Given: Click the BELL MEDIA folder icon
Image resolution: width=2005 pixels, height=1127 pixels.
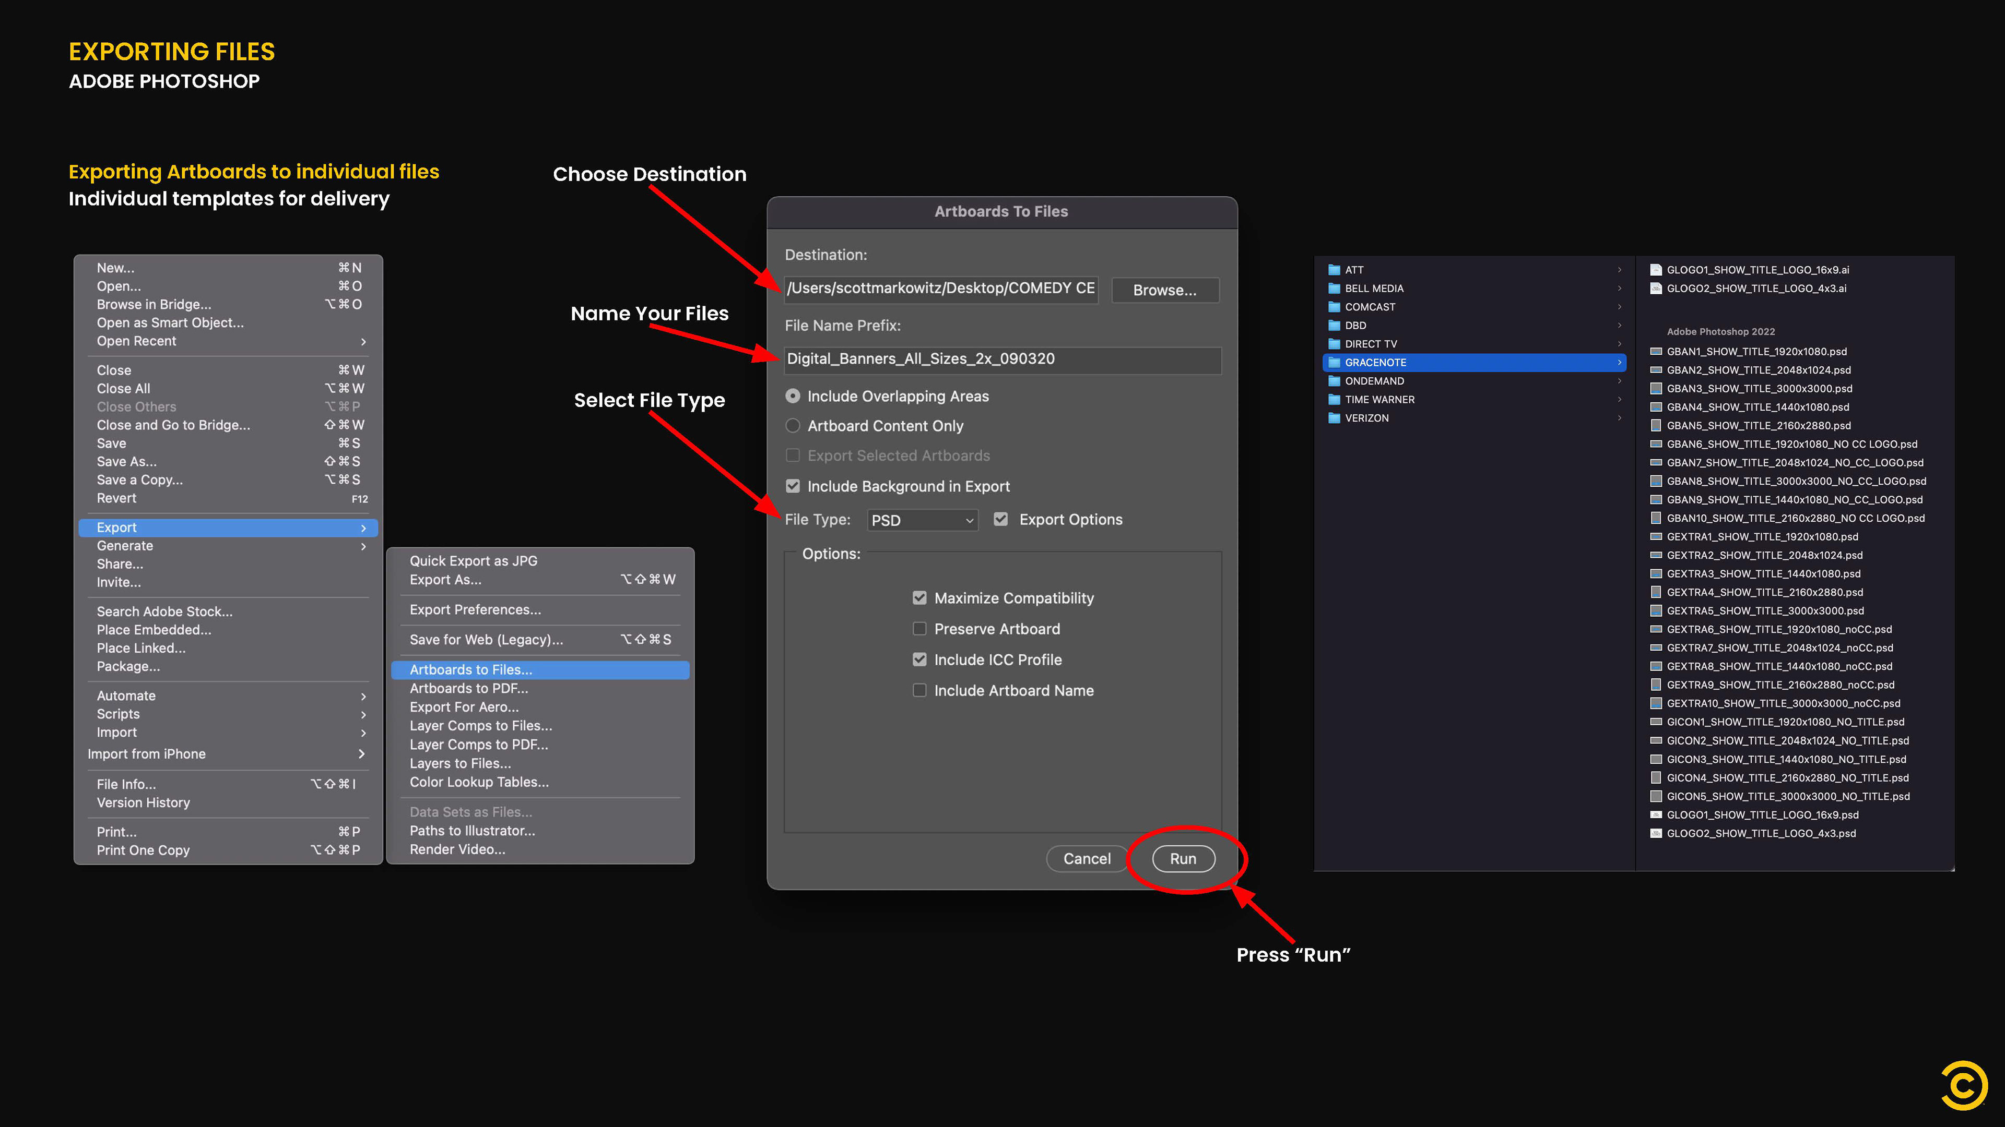Looking at the screenshot, I should (1334, 289).
